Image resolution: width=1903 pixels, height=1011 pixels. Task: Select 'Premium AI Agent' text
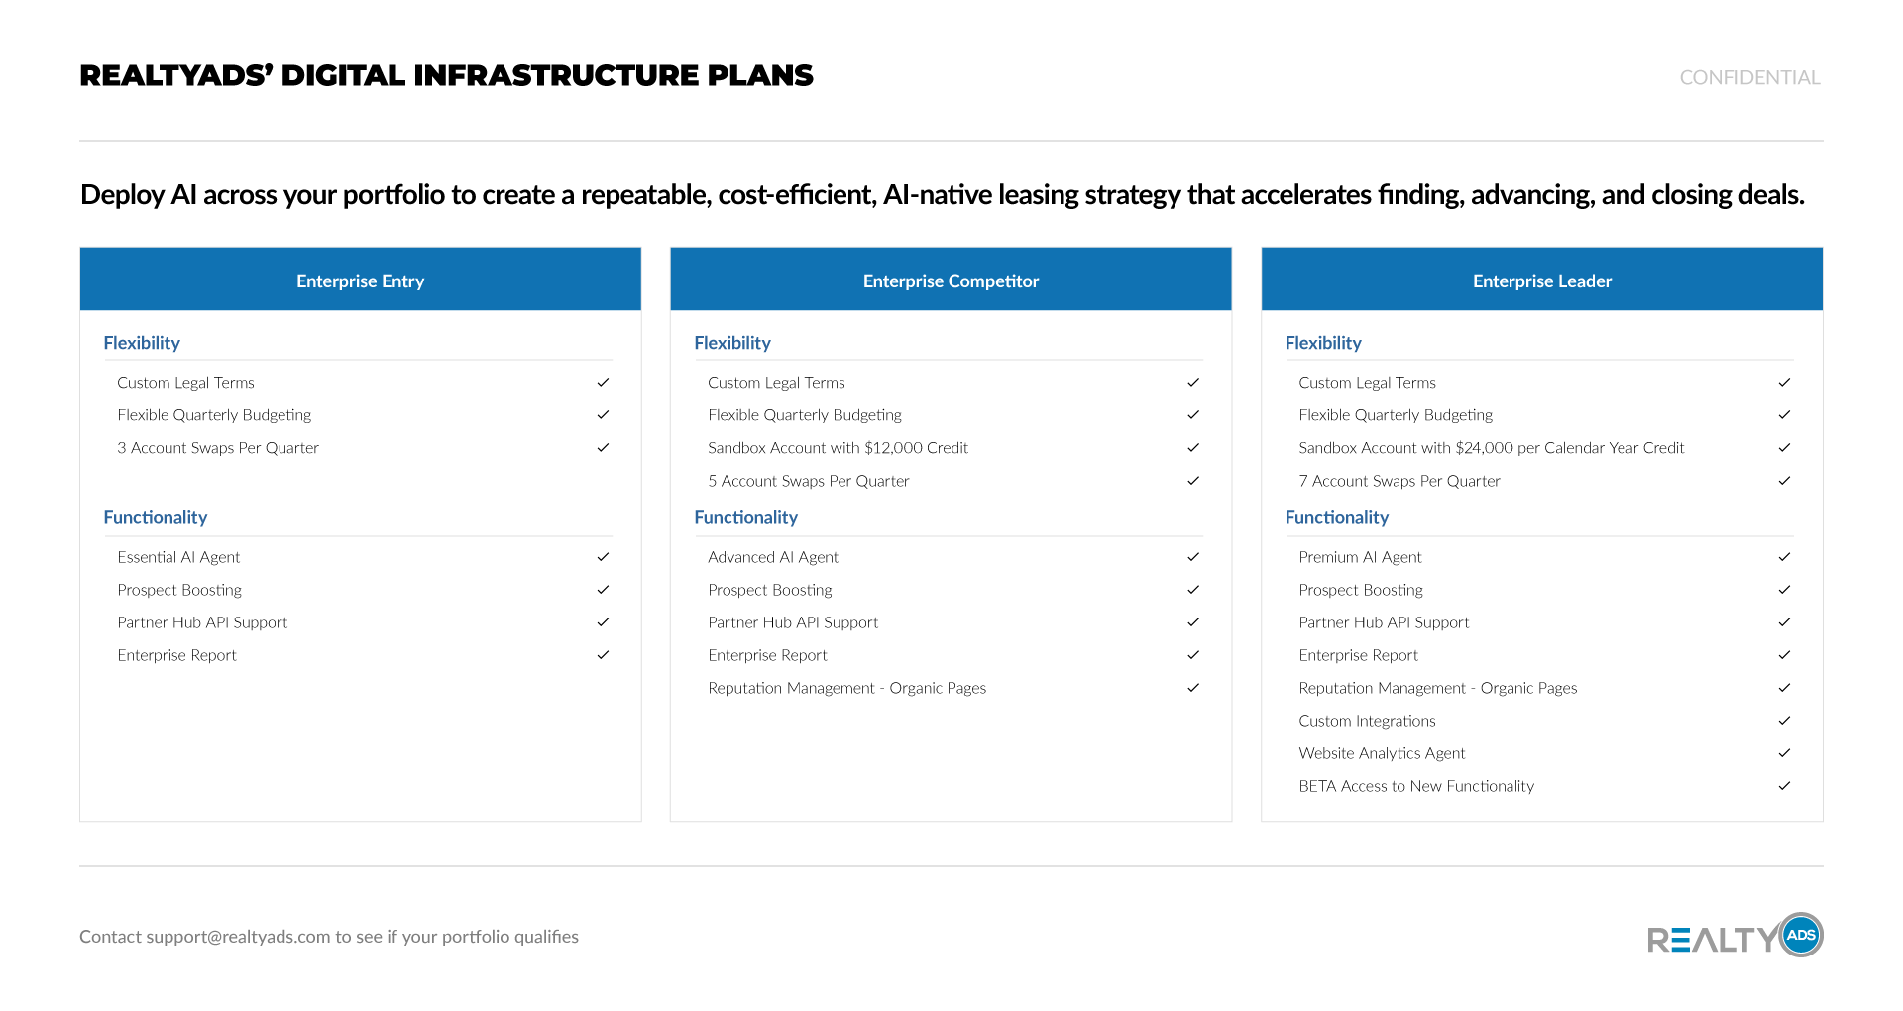(1360, 557)
